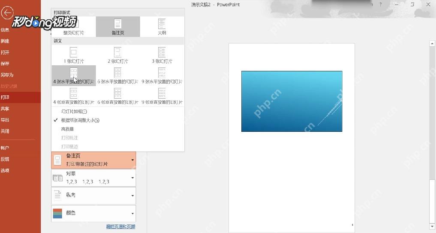
Task: Select 6 张水平放置的幻灯片 handout
Action: pos(118,76)
